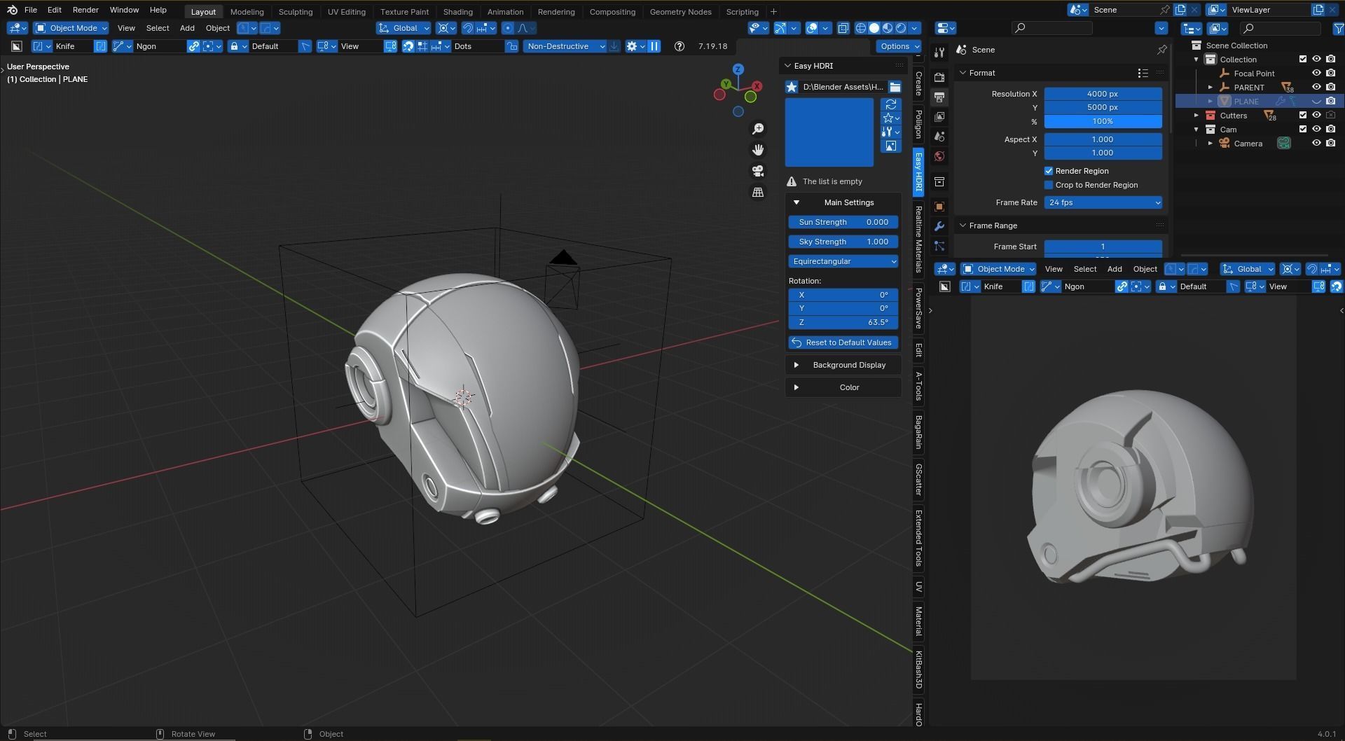Image resolution: width=1345 pixels, height=741 pixels.
Task: Switch to the Geometry Nodes workspace tab
Action: 680,12
